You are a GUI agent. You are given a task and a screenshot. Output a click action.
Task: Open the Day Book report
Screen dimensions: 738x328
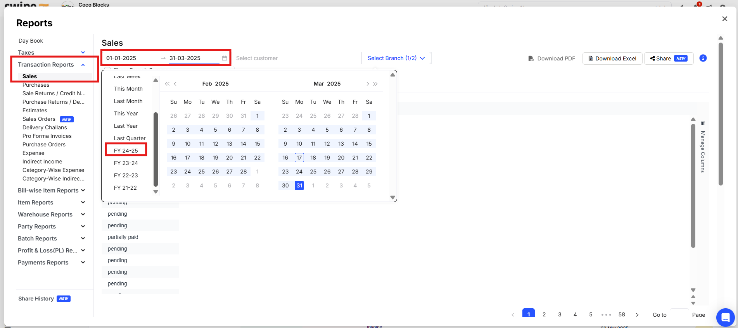coord(31,41)
